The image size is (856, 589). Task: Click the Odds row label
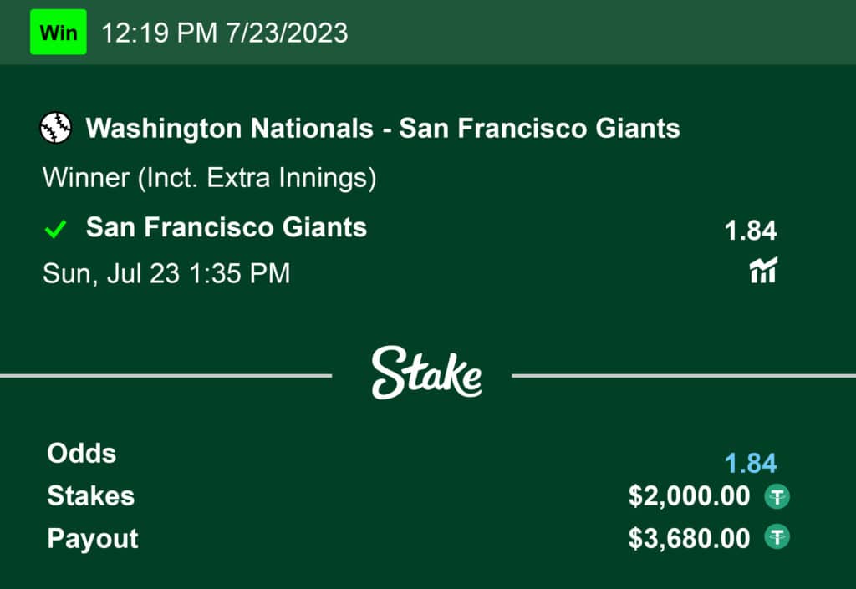coord(82,454)
